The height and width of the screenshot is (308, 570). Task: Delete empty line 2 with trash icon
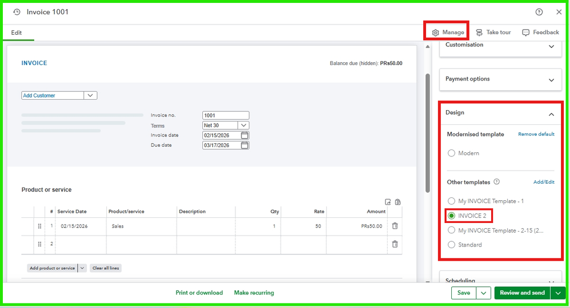(x=395, y=244)
